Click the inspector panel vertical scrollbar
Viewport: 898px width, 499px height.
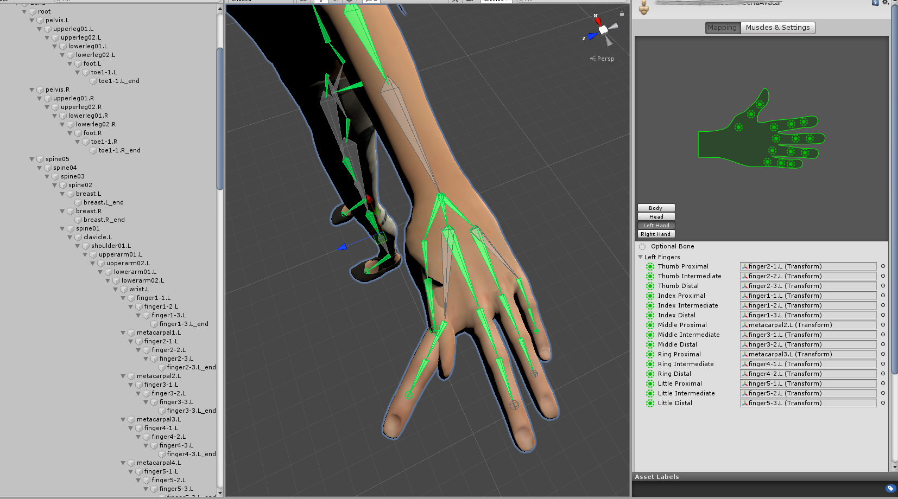point(895,190)
